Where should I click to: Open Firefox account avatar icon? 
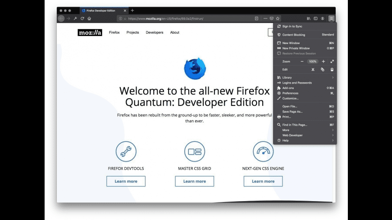click(x=323, y=18)
